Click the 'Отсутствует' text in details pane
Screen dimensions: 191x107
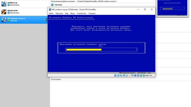coord(56,79)
